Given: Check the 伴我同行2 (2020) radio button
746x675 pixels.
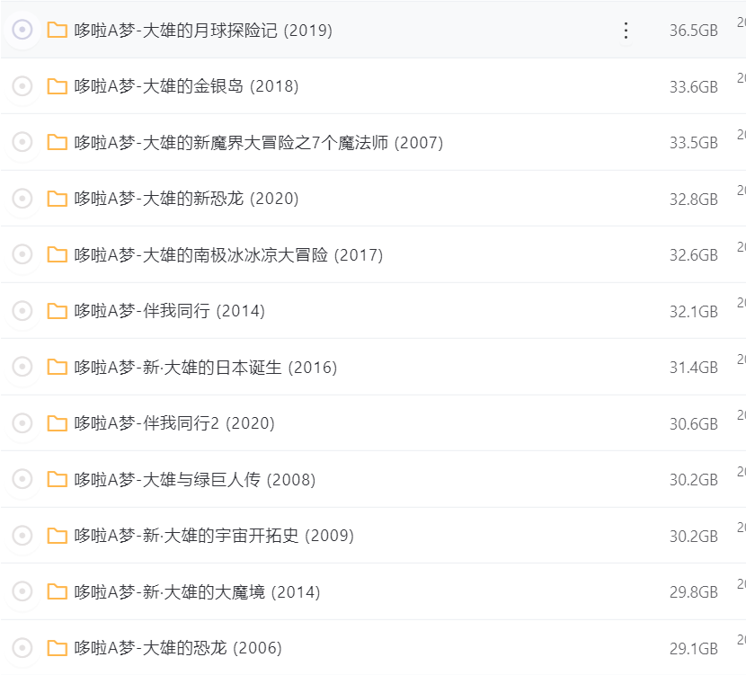Looking at the screenshot, I should pyautogui.click(x=22, y=422).
